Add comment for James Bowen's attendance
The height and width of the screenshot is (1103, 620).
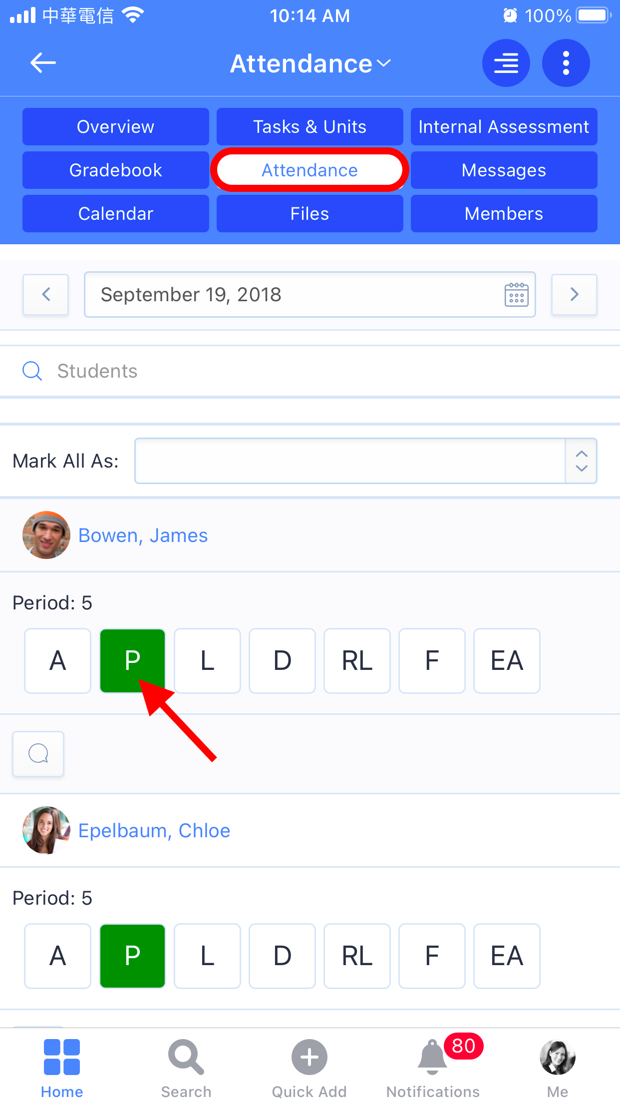[38, 753]
